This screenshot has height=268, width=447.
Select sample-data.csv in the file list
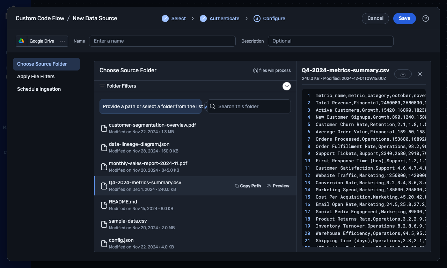point(195,224)
